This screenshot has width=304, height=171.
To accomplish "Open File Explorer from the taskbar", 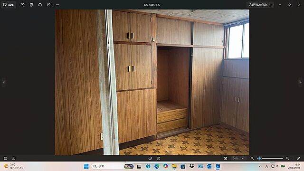I will tap(174, 166).
